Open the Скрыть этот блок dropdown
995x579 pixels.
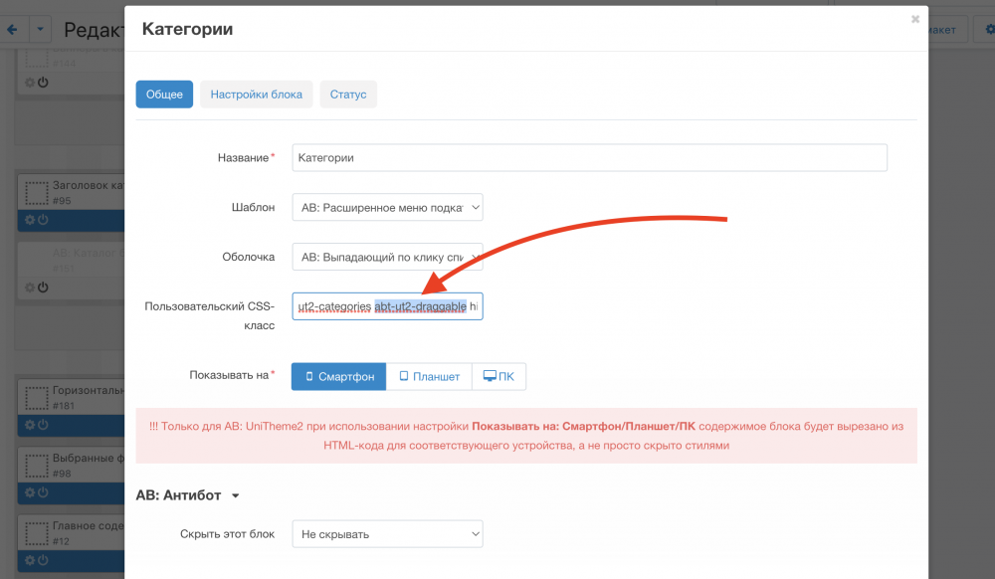coord(387,534)
